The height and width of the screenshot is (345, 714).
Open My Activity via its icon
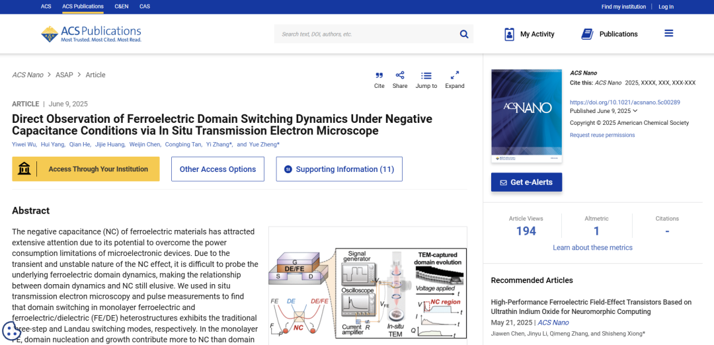coord(510,34)
